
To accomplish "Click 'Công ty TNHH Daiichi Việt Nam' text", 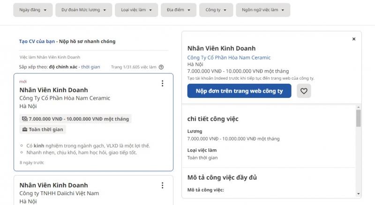I will pyautogui.click(x=59, y=193).
